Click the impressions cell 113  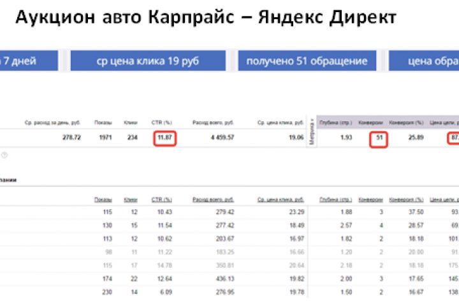coord(108,238)
